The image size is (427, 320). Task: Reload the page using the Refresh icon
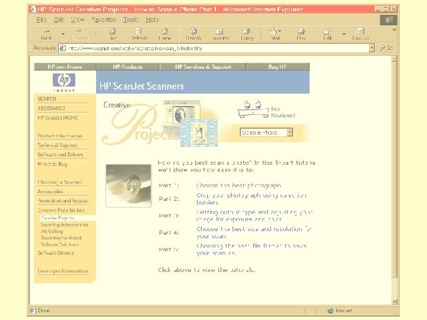139,34
